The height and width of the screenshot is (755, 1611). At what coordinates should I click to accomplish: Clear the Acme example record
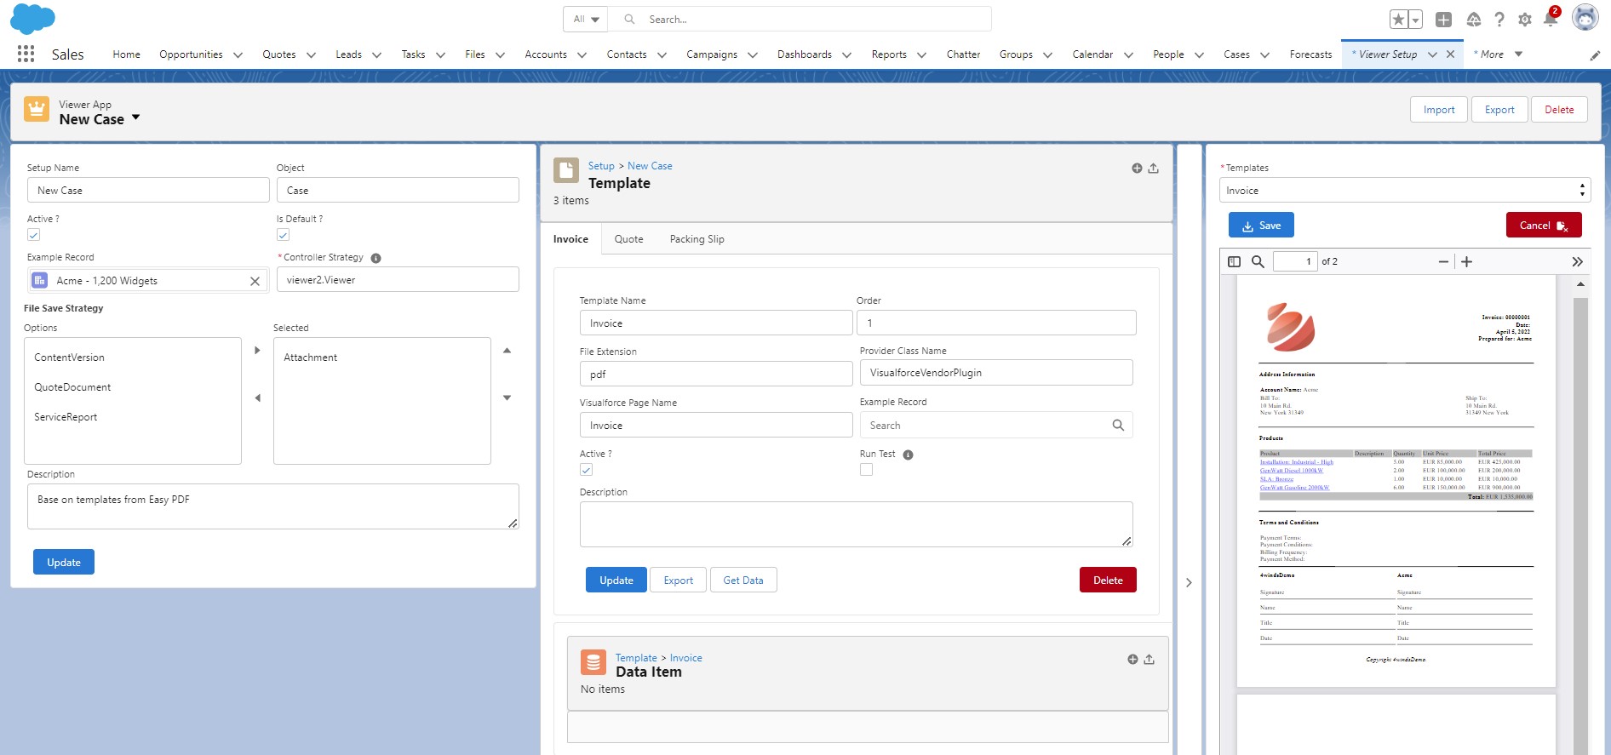(x=255, y=281)
